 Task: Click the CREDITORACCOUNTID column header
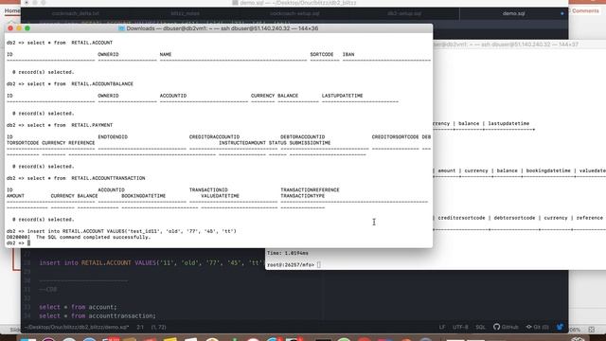point(215,136)
